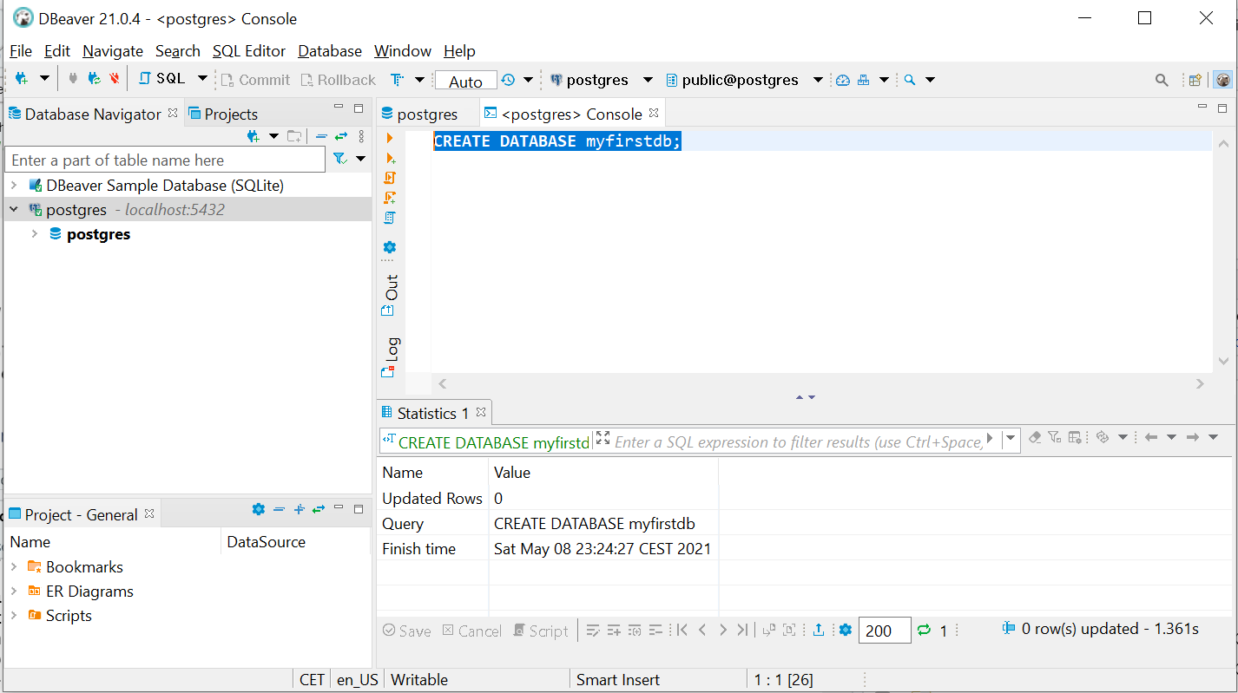Viewport: 1238px width, 693px height.
Task: Click the blue search magnifier in the toolbar
Action: point(909,80)
